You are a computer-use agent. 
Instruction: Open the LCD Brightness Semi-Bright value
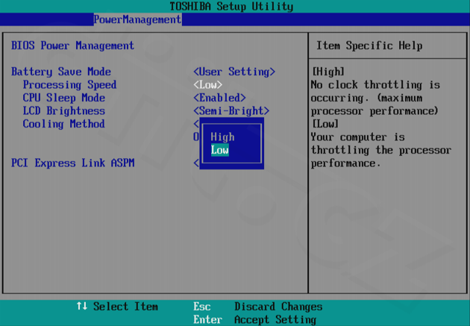231,111
